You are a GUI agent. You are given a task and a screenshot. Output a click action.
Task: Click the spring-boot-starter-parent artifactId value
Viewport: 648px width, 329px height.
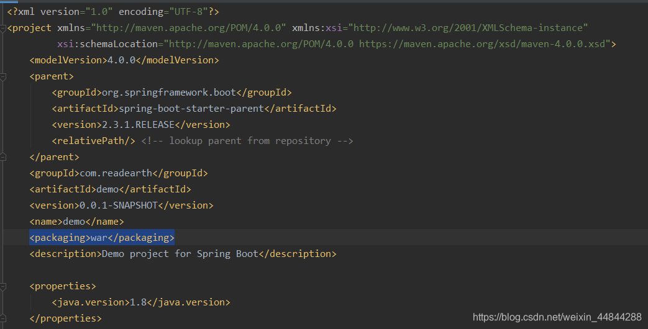click(x=191, y=109)
